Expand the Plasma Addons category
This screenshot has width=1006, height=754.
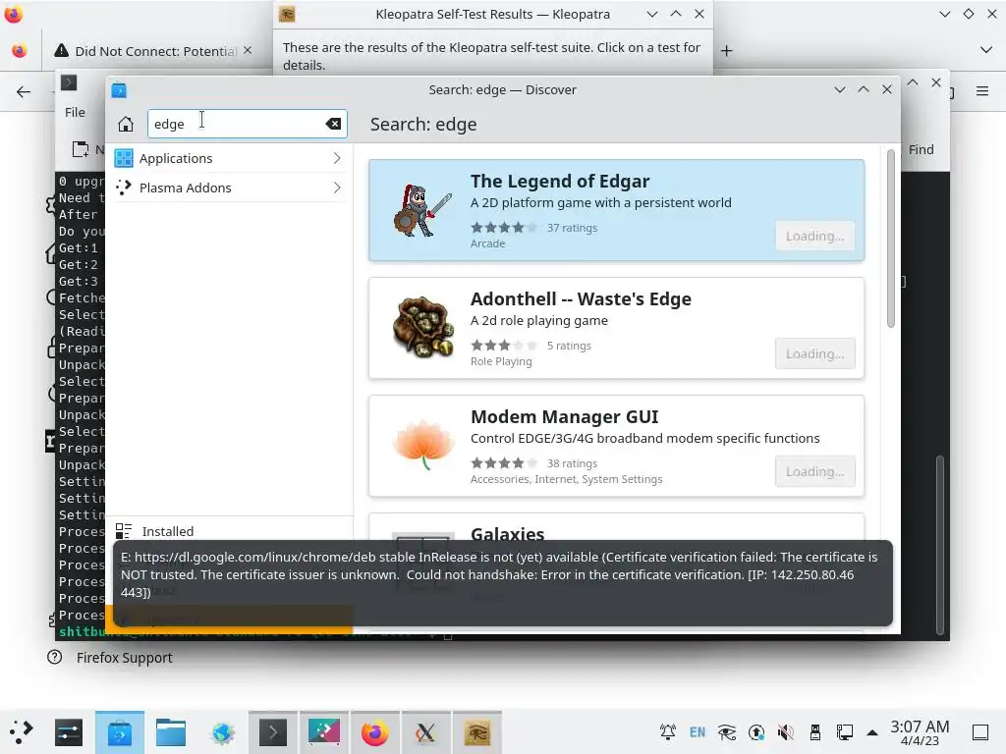[x=229, y=188]
